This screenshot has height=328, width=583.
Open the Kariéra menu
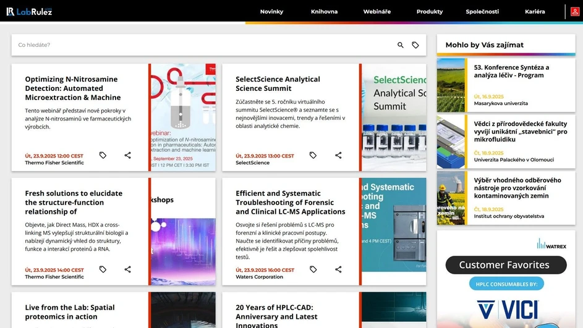(x=535, y=12)
